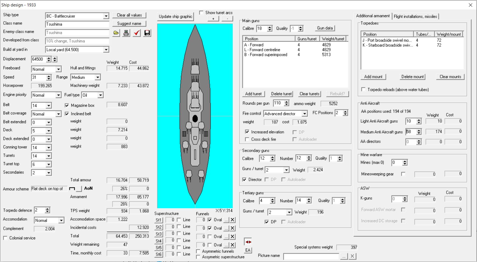Clear the Picture name with its X button
Viewport: 477px width, 262px height.
[x=352, y=256]
